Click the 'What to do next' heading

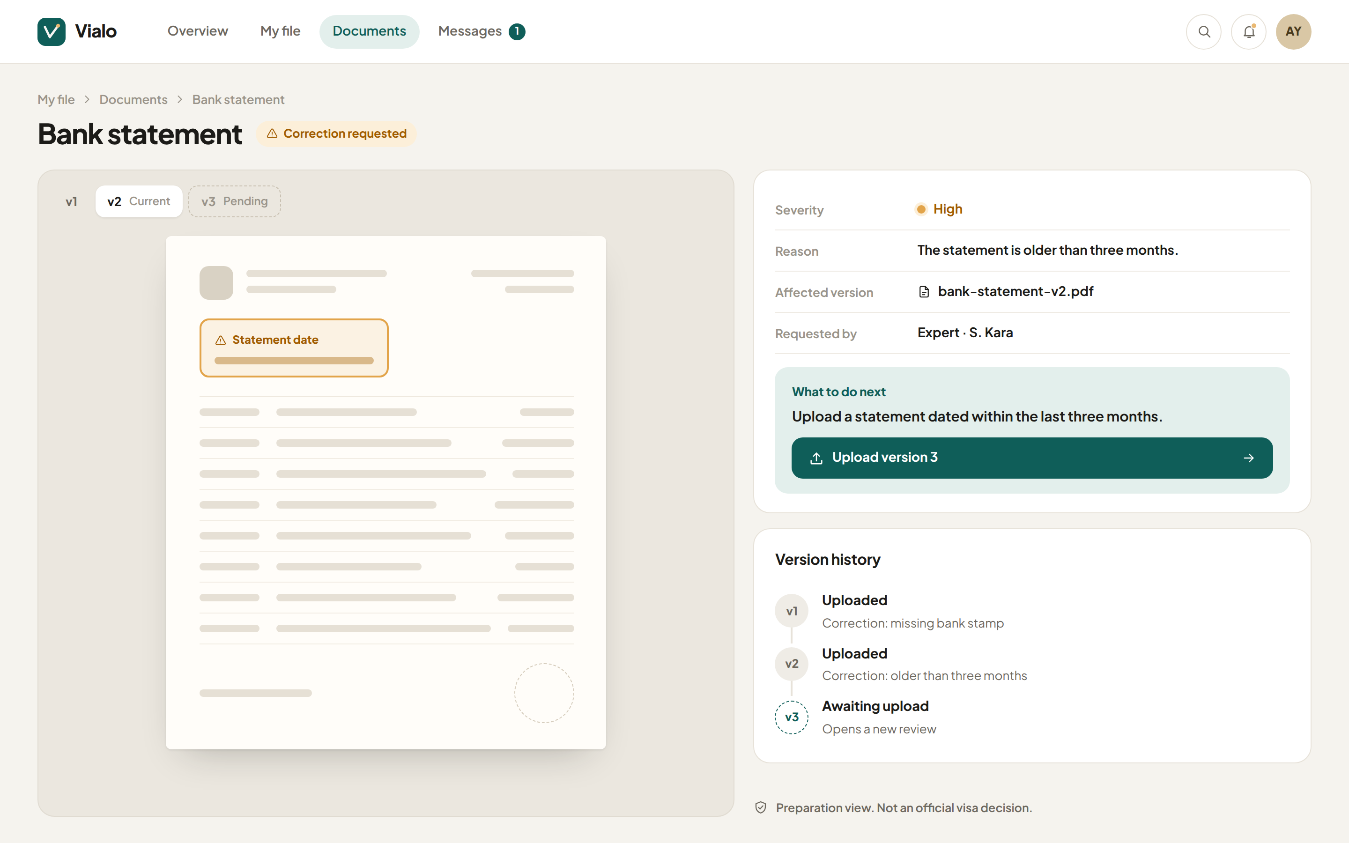click(x=838, y=392)
